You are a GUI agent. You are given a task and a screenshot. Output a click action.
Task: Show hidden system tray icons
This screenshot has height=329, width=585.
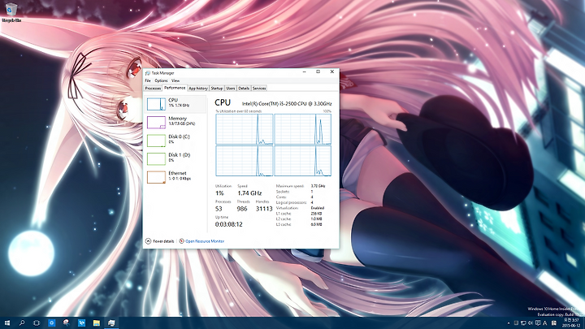[x=509, y=323]
